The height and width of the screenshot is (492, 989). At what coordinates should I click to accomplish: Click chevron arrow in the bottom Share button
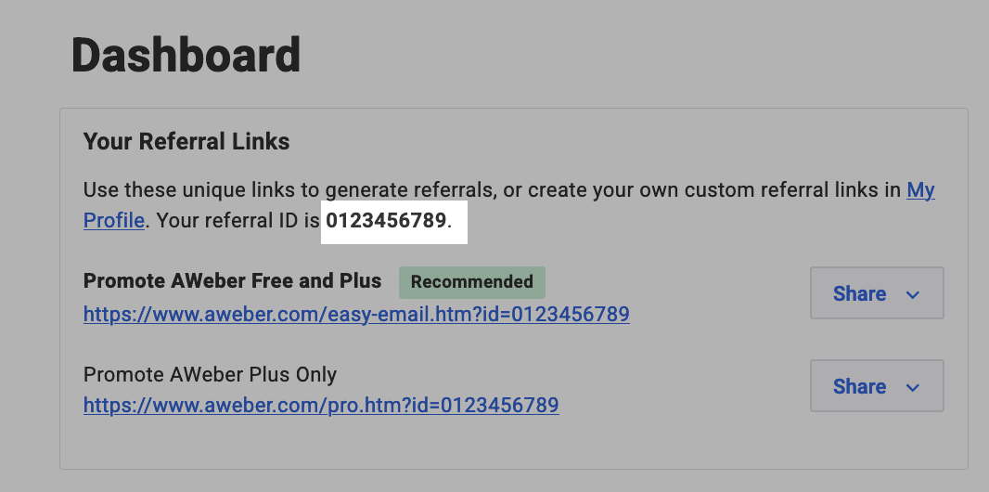[912, 387]
